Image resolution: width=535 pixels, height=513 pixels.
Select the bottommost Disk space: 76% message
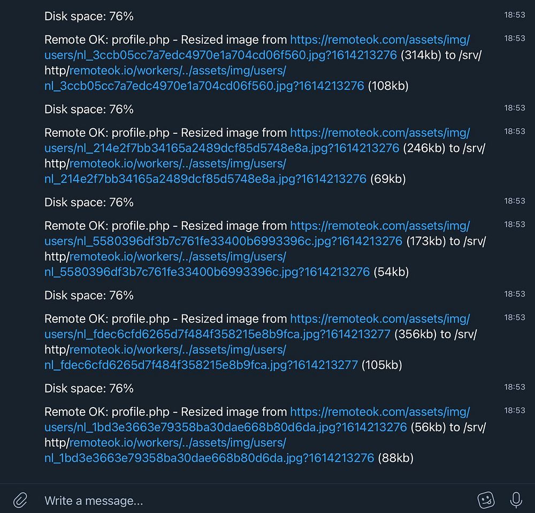(89, 388)
